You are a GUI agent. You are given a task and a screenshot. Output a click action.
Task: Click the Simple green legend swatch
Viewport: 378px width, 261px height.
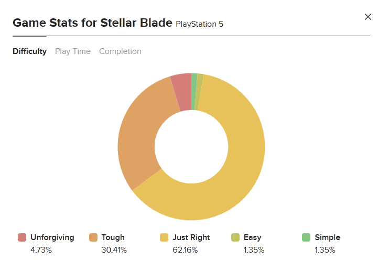tap(306, 237)
